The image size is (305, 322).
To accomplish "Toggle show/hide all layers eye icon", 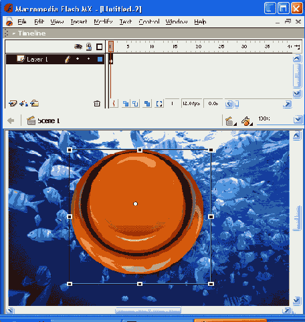I will click(x=78, y=47).
